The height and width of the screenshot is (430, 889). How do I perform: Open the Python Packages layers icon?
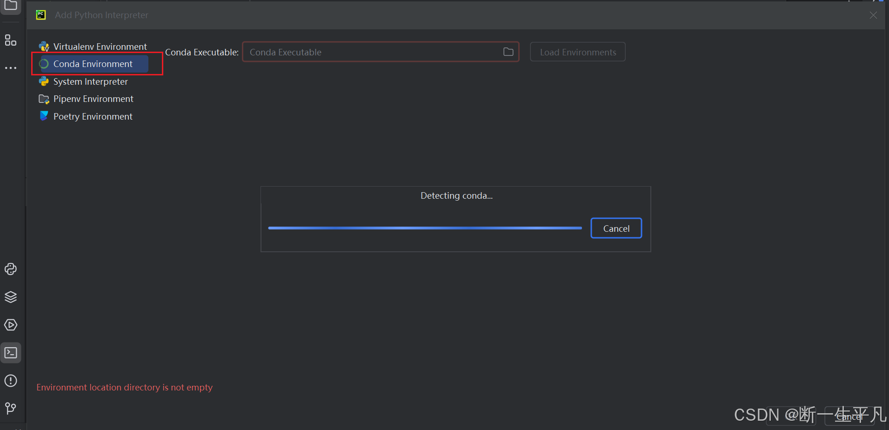coord(10,297)
